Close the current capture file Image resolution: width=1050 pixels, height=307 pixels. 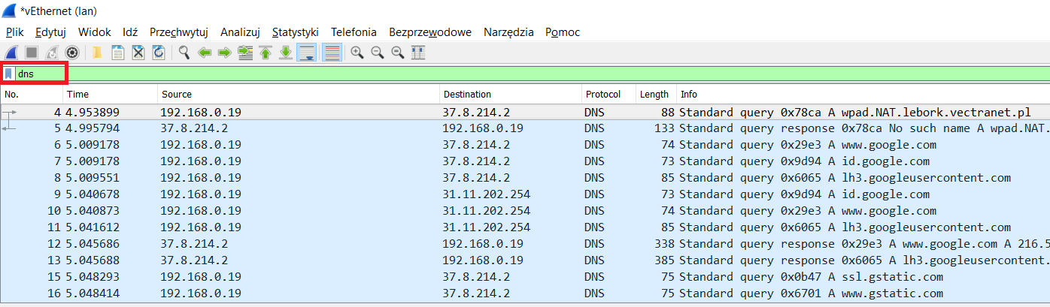138,53
